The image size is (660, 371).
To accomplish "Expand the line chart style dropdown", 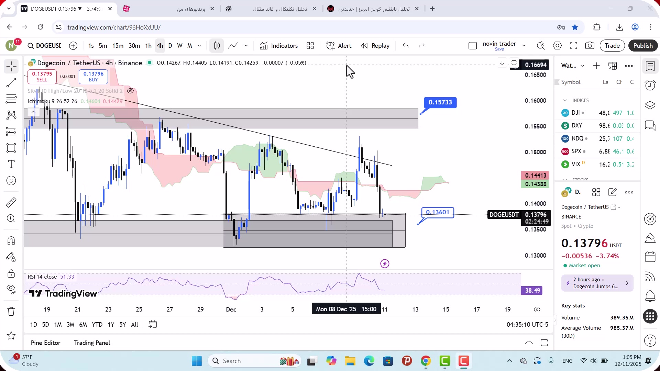I will pyautogui.click(x=246, y=46).
